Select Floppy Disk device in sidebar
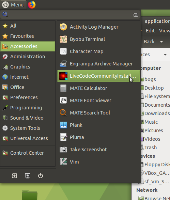170x200 pixels. pyautogui.click(x=155, y=165)
